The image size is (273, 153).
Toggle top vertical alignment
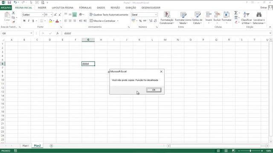66,14
